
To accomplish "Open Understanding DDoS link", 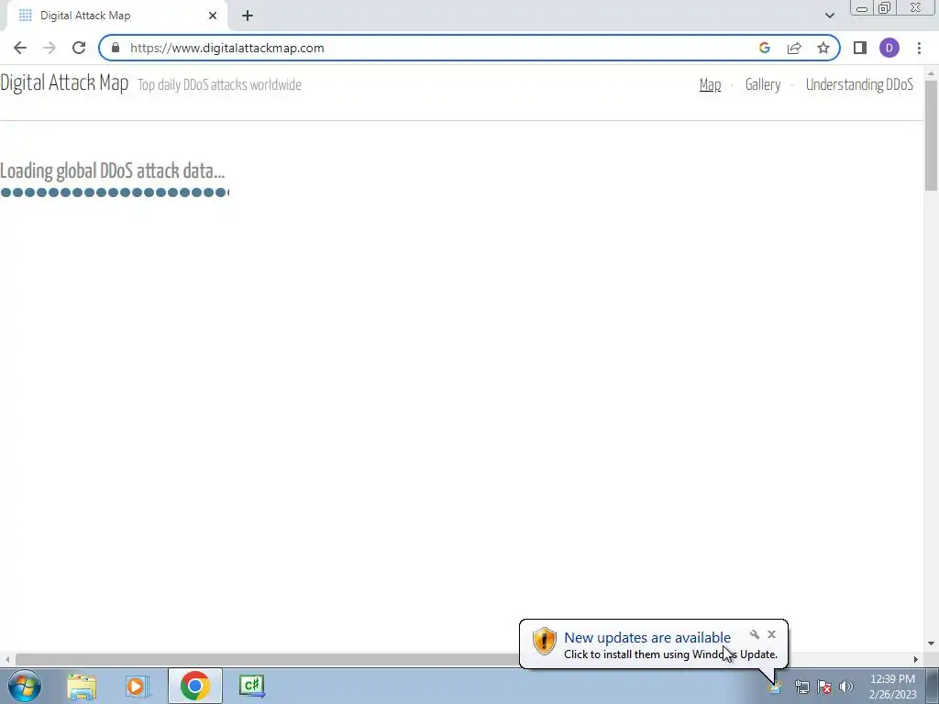I will [859, 85].
